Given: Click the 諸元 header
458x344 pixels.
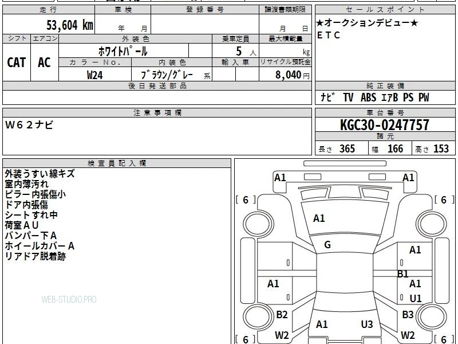Looking at the screenshot, I should pyautogui.click(x=385, y=136).
